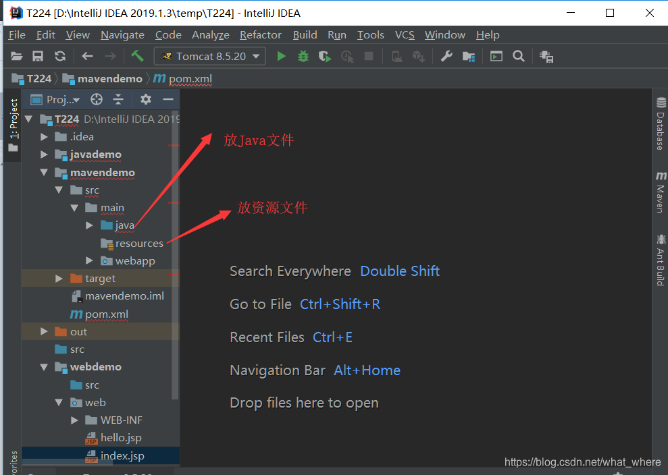
Task: Run Tomcat with the green play icon
Action: tap(281, 56)
